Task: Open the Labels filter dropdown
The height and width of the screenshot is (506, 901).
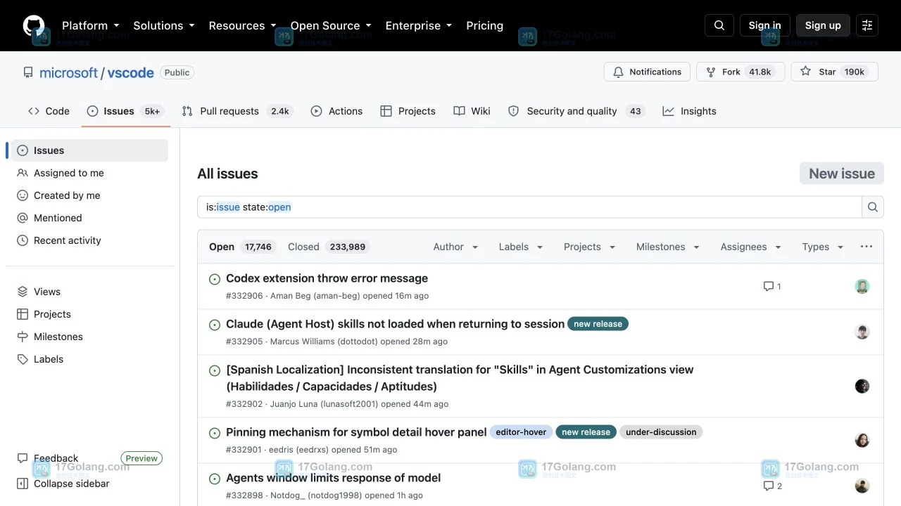Action: tap(521, 247)
